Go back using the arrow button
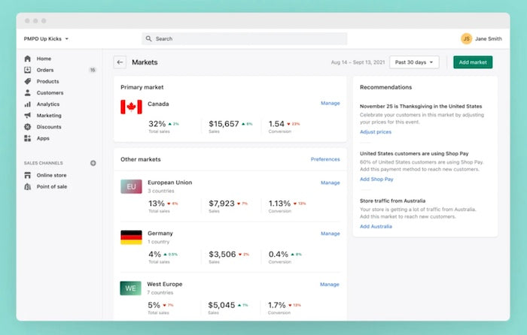 120,62
